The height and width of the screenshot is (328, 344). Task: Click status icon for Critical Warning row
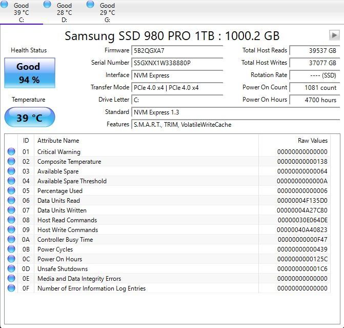(x=11, y=151)
